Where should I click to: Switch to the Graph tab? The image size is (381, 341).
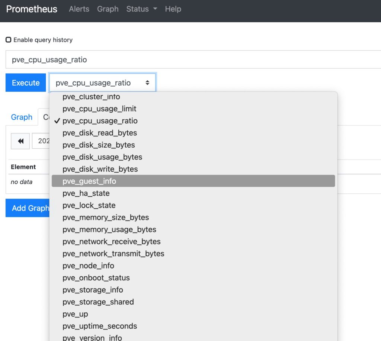22,117
